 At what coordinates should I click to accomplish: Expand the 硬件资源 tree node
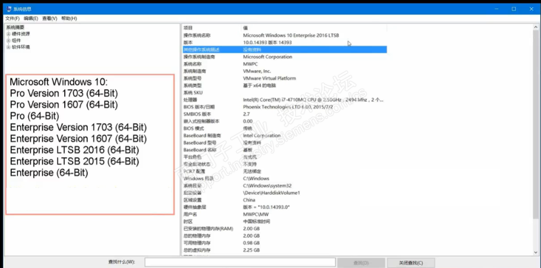8,34
